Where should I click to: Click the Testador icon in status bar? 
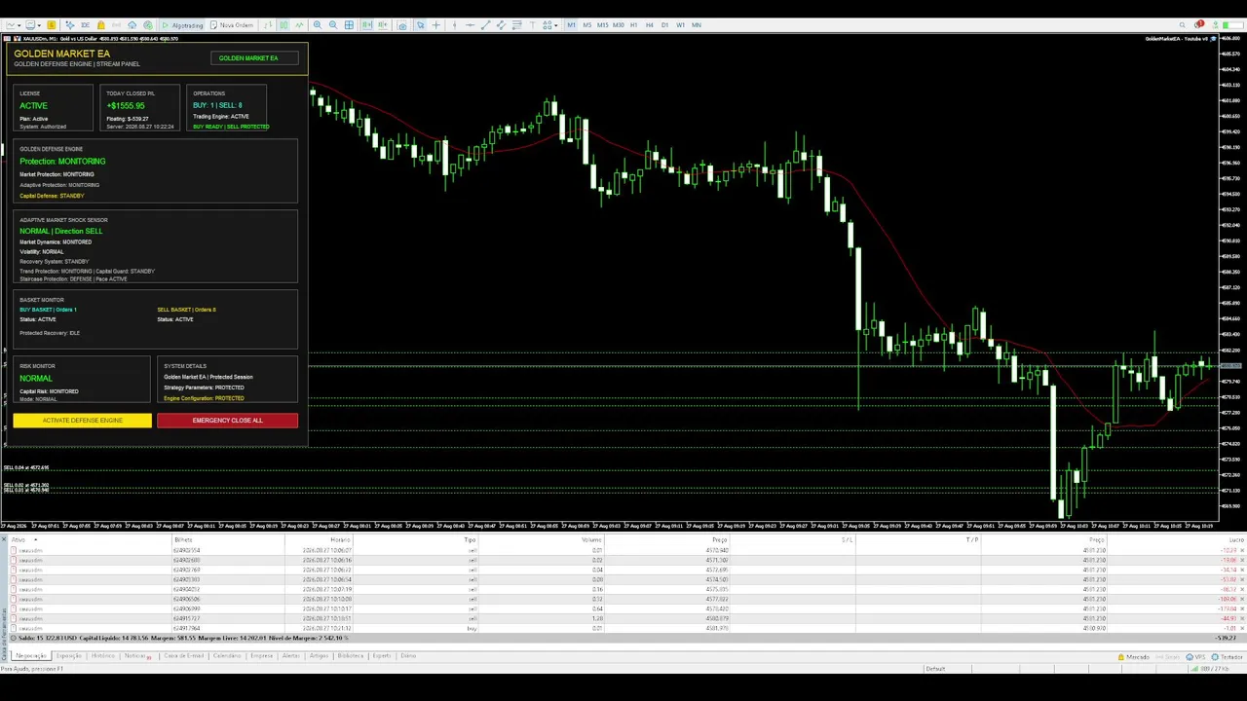click(1228, 657)
